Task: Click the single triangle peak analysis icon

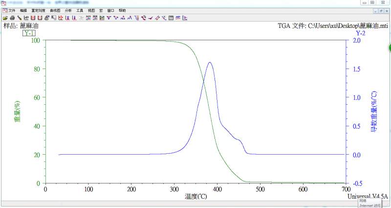Action: [123, 18]
